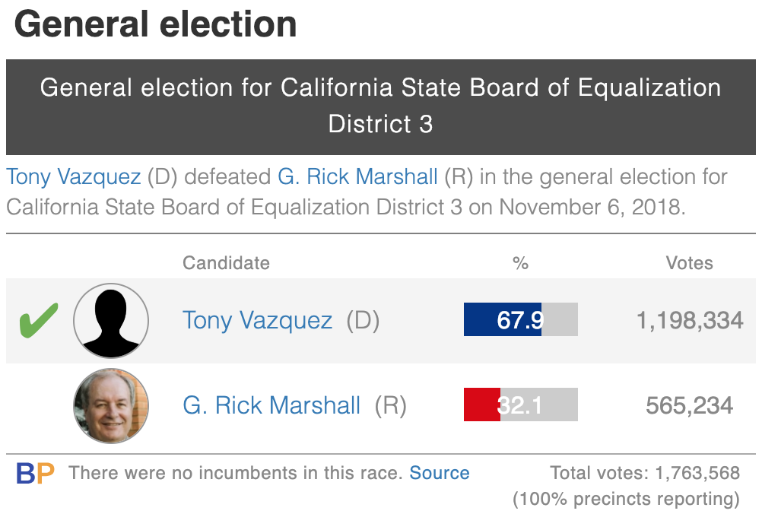Click the Total votes 1,763,568 text
The image size is (762, 514).
pos(645,473)
